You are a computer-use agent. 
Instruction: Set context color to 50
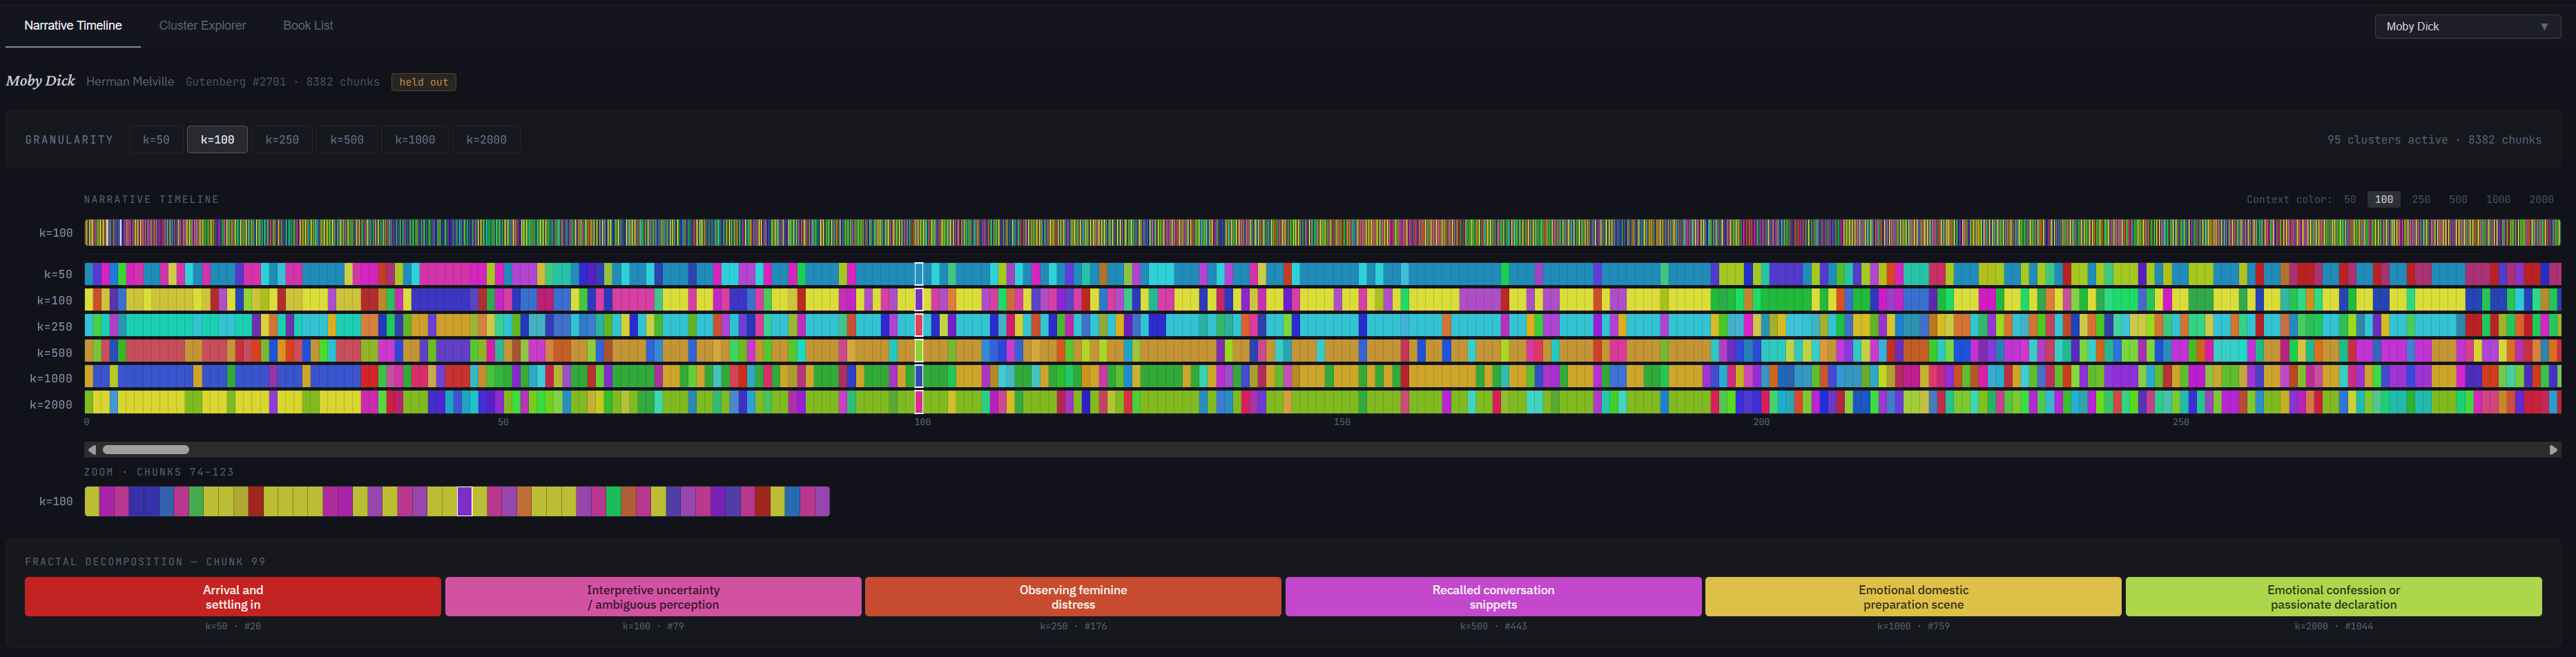(x=2350, y=199)
